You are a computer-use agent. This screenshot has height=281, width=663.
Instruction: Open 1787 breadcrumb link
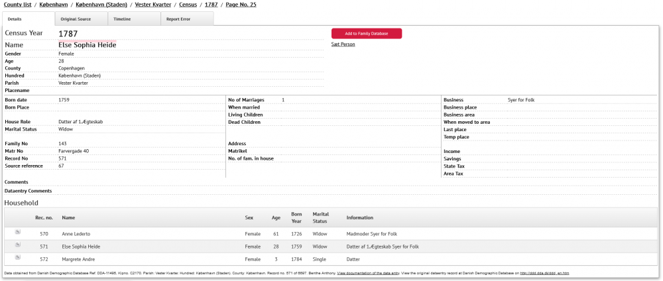pyautogui.click(x=211, y=5)
